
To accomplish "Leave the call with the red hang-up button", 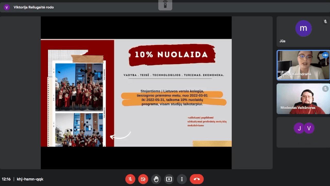I will coord(197,179).
